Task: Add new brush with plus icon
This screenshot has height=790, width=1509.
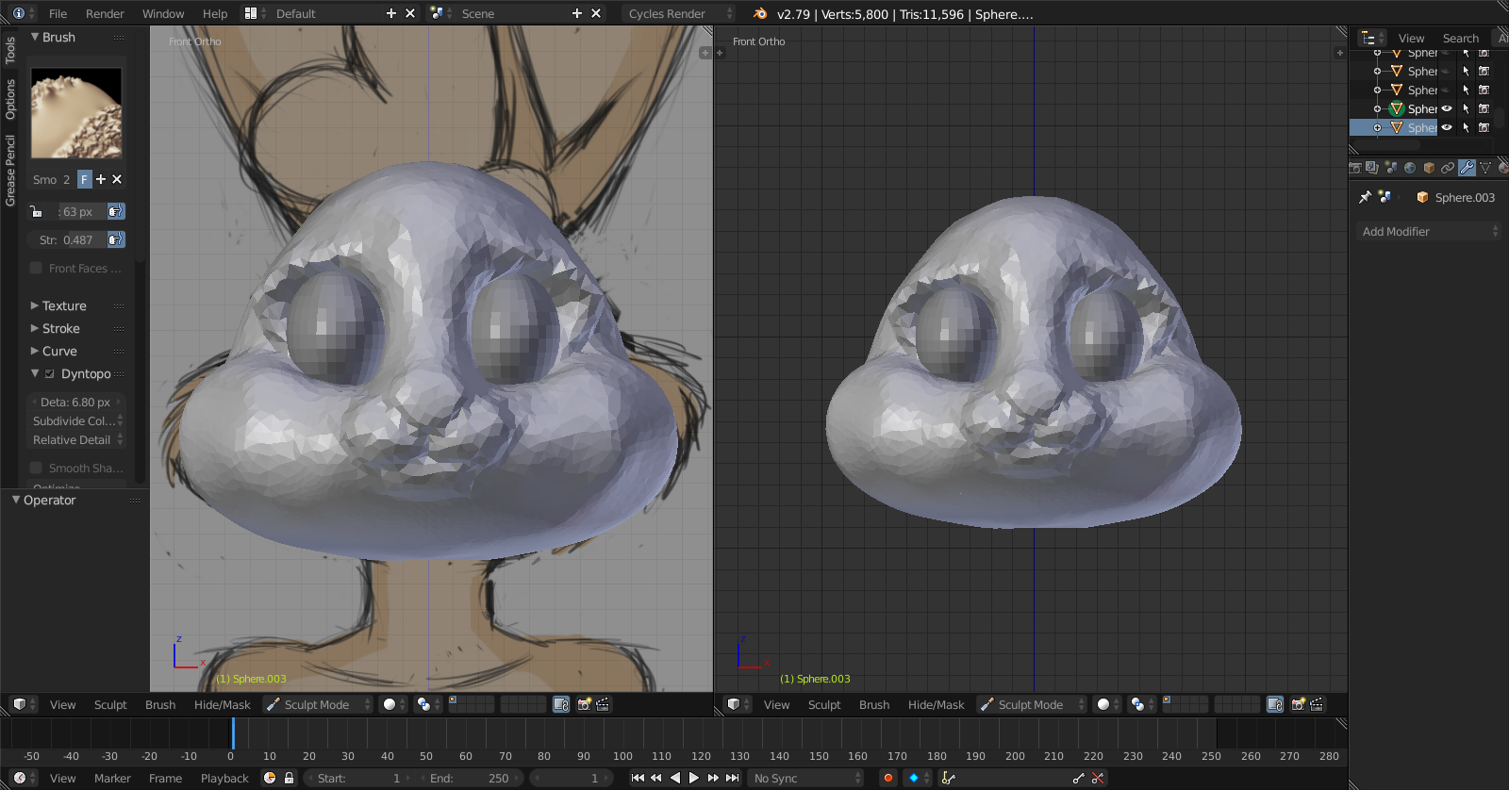Action: point(101,179)
